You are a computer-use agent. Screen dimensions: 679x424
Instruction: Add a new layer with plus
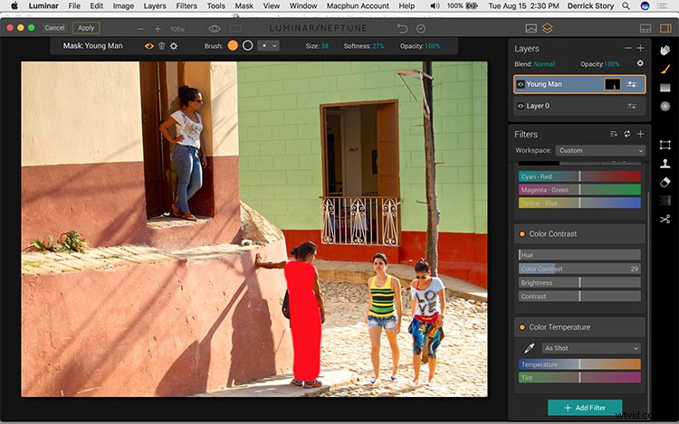pos(640,49)
